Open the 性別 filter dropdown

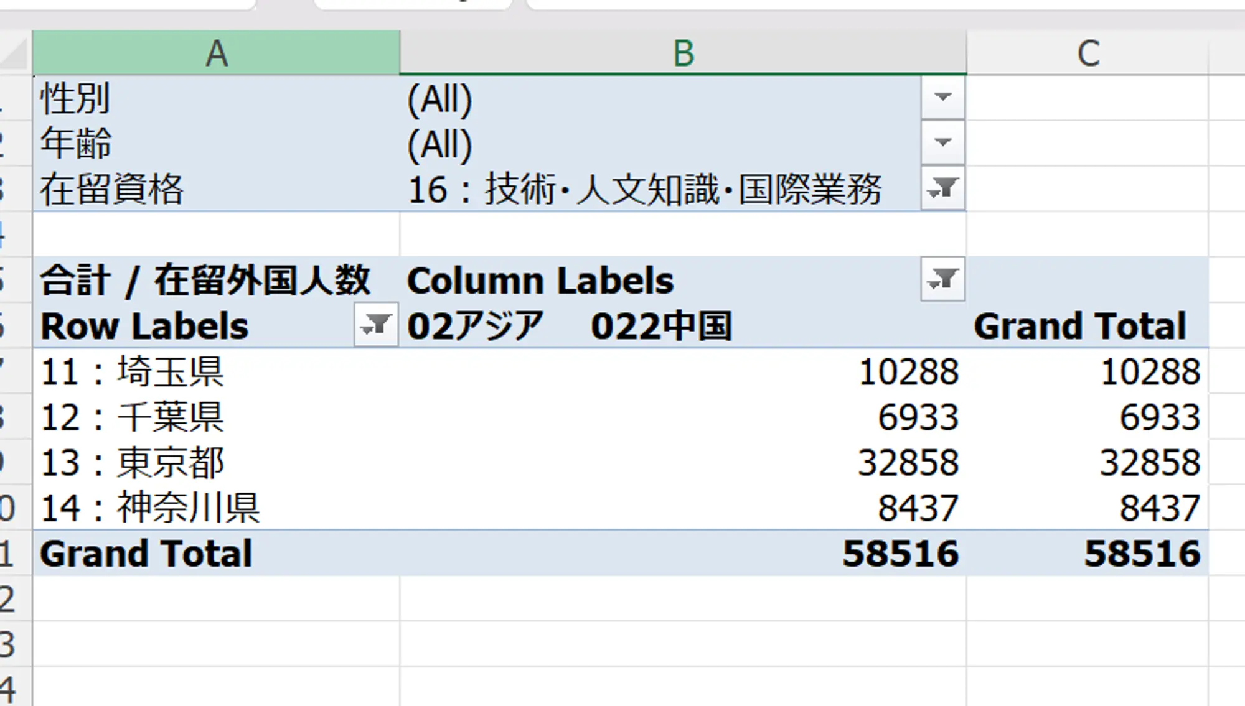[943, 97]
